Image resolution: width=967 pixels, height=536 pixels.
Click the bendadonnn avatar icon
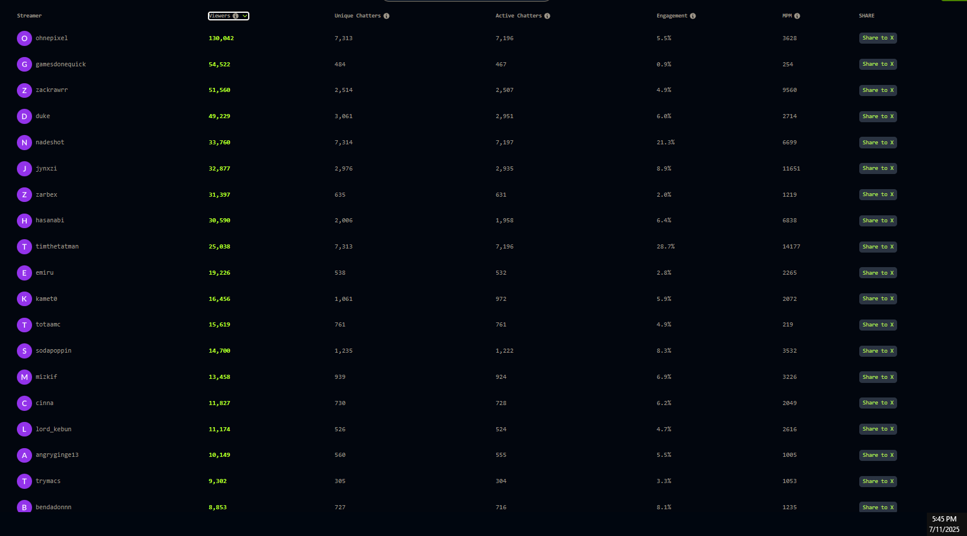point(24,506)
